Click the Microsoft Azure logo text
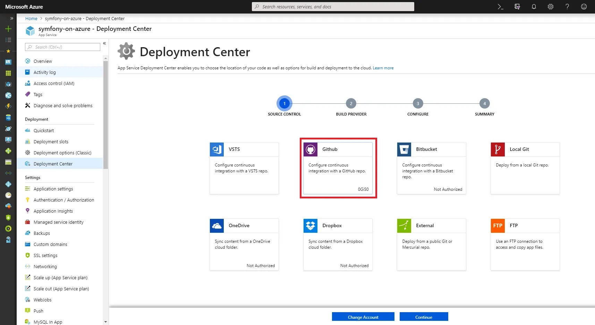Image resolution: width=595 pixels, height=325 pixels. 24,7
